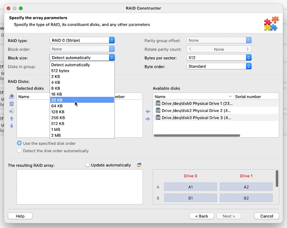The width and height of the screenshot is (287, 228).
Task: Click the puzzle pieces RAID logo
Action: [x=271, y=23]
